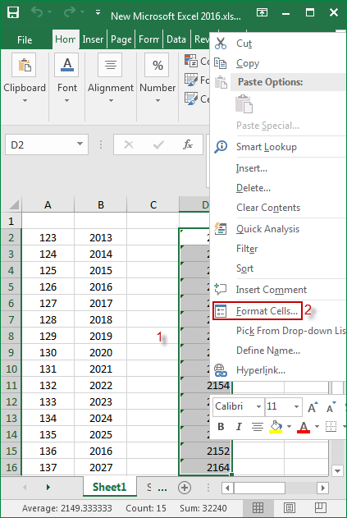
Task: Switch to Normal view in status bar
Action: point(258,507)
